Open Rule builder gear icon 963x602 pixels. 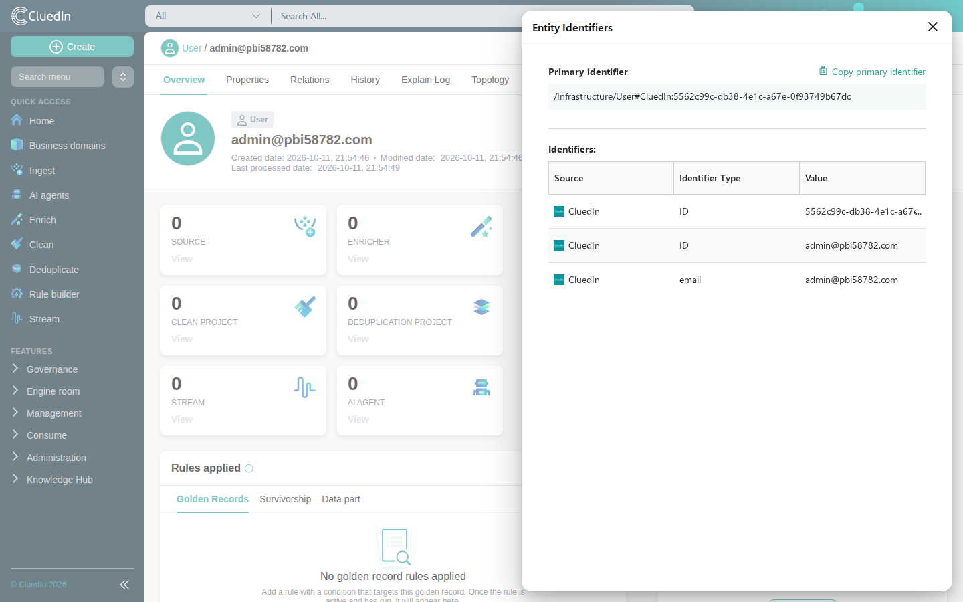pos(17,294)
